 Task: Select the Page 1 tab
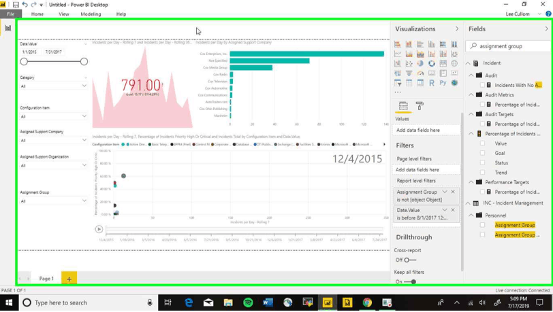[x=46, y=279]
